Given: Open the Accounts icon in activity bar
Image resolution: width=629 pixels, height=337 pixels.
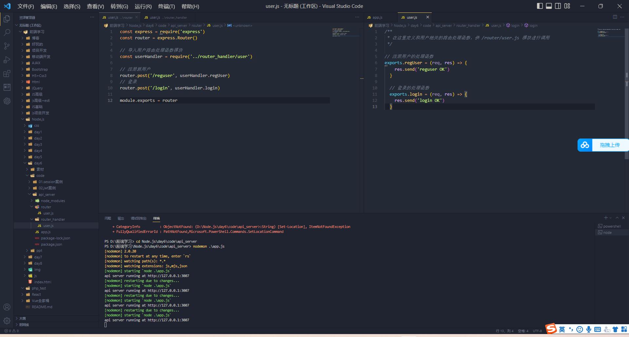Looking at the screenshot, I should 7,307.
